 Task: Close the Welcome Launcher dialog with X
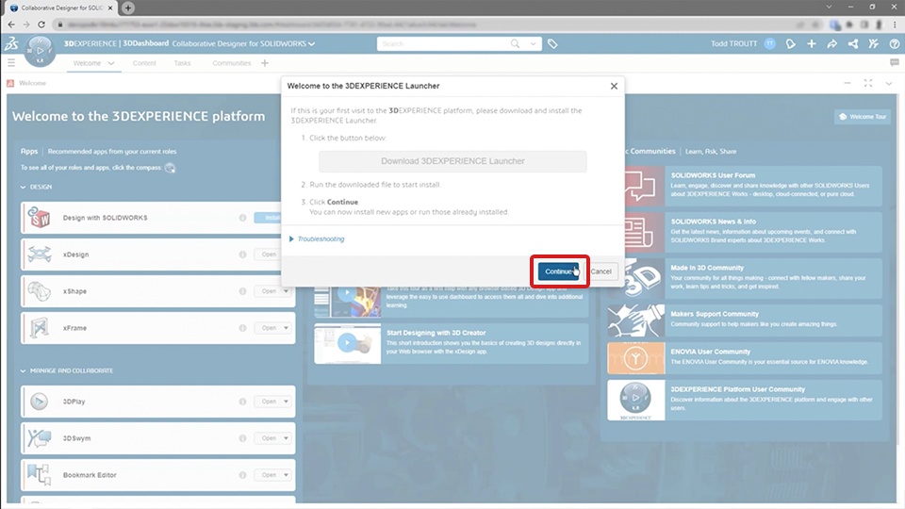click(x=614, y=86)
